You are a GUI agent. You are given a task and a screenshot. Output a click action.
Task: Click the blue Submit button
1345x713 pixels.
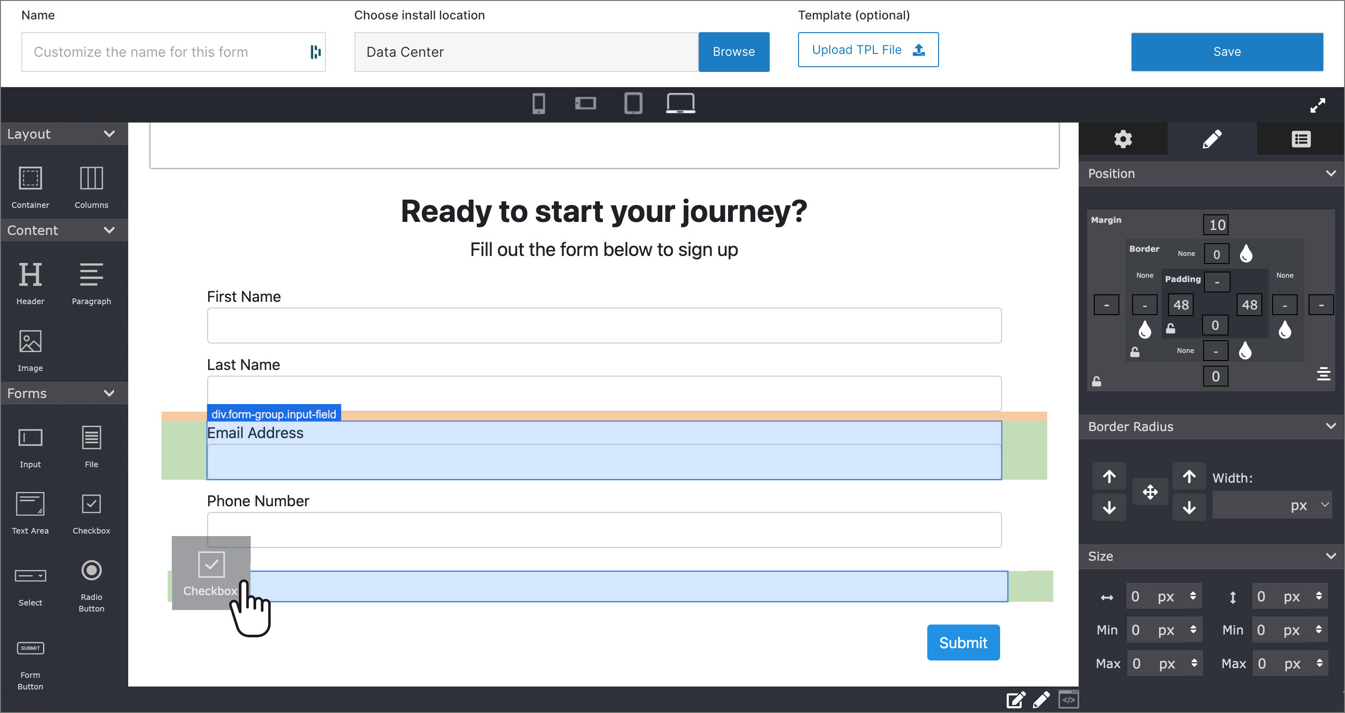963,642
